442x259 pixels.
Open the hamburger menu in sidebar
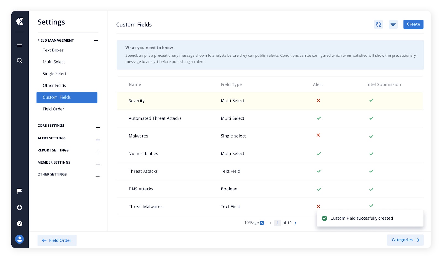[x=20, y=45]
